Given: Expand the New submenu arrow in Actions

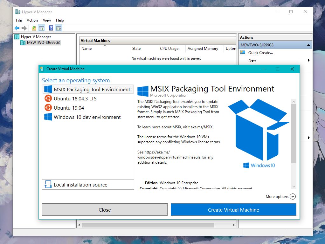Looking at the screenshot, I should (309, 60).
